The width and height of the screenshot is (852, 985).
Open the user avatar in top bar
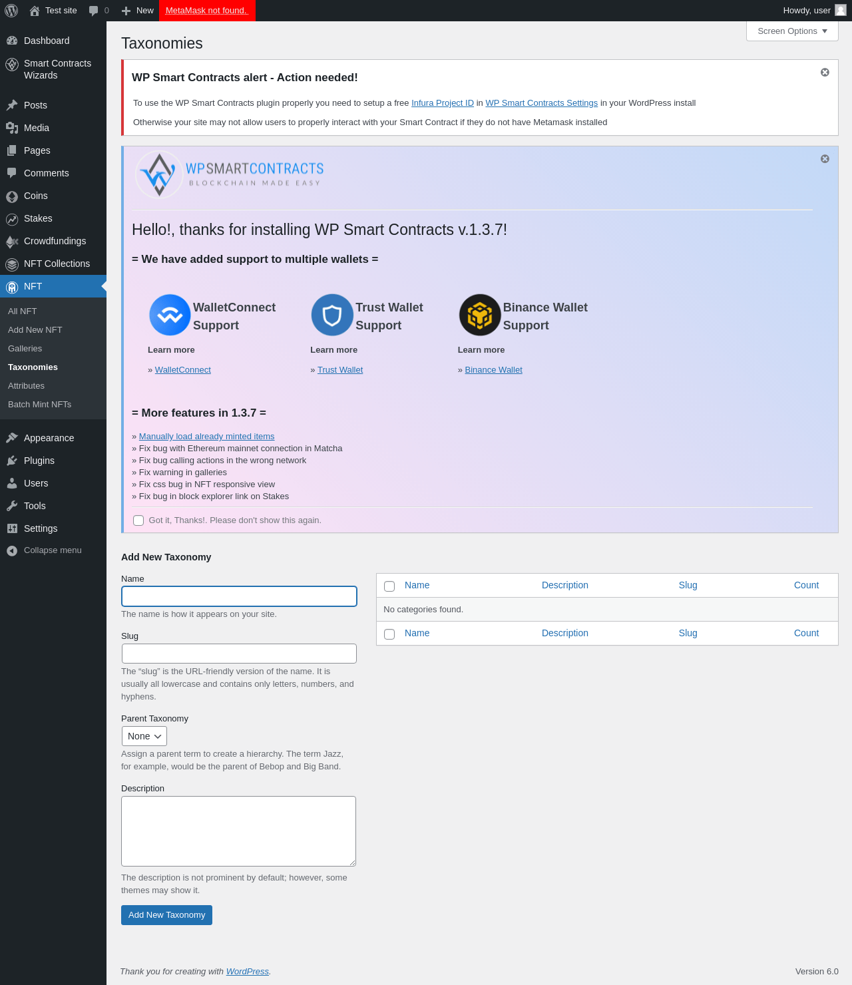click(840, 10)
